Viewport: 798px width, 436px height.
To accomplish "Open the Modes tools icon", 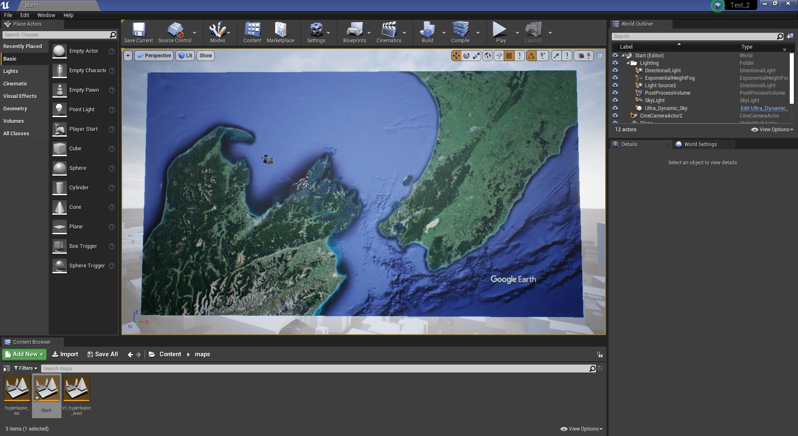I will (217, 32).
